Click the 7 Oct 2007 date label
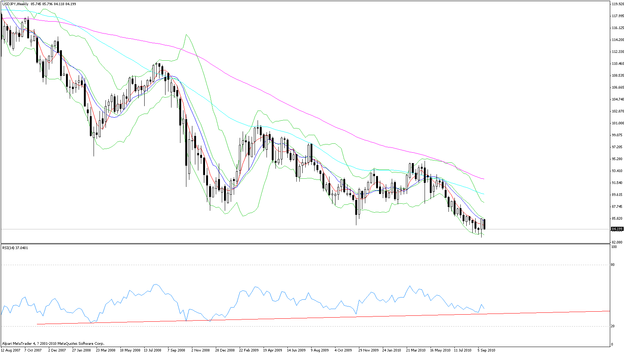The height and width of the screenshot is (353, 624). pos(33,350)
